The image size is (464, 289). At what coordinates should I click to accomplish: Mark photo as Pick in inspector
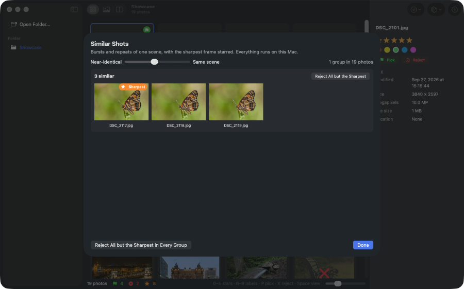(x=388, y=60)
